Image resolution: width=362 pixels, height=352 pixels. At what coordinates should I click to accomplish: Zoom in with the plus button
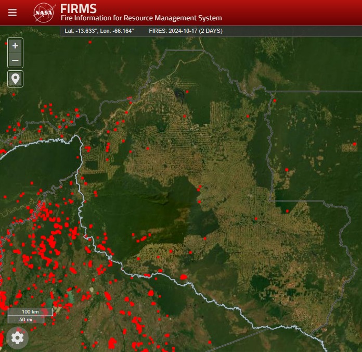point(15,45)
